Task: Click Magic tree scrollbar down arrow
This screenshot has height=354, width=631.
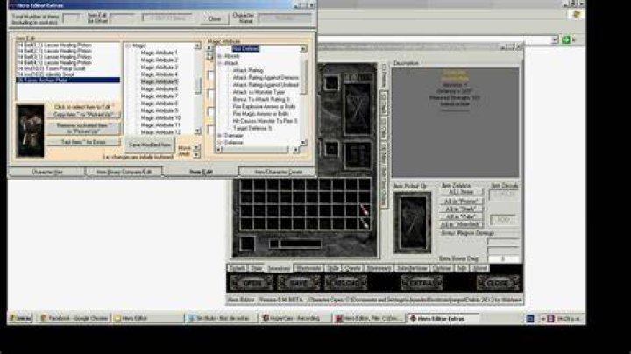Action: tap(197, 131)
